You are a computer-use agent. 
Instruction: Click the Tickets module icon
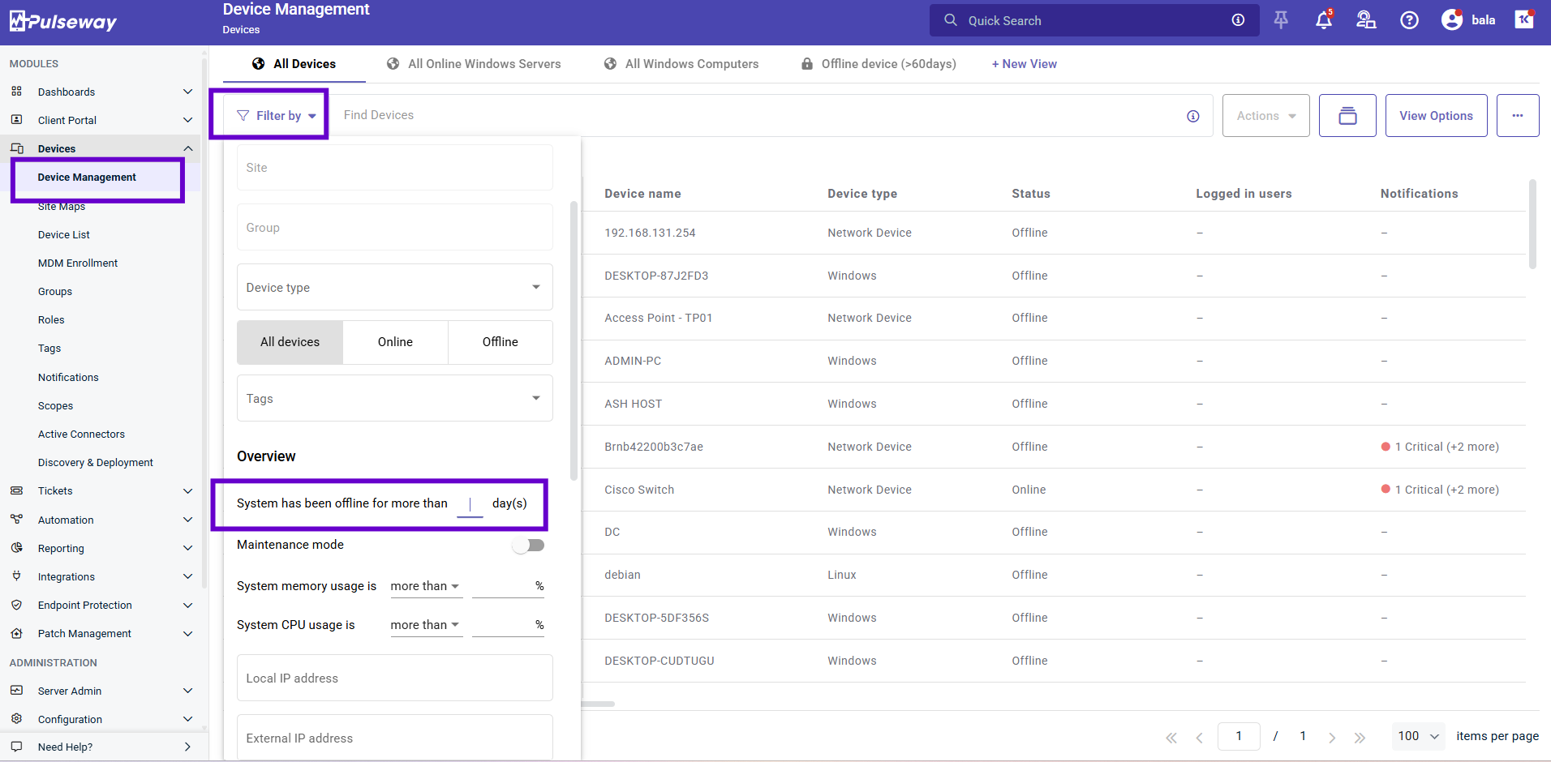(16, 490)
